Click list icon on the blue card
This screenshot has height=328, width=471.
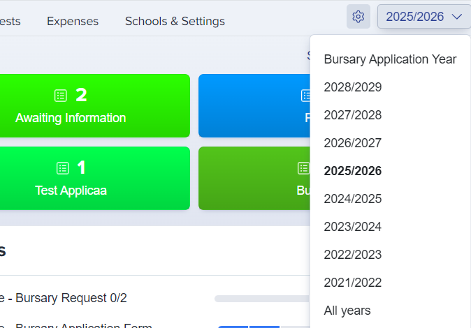tap(305, 96)
